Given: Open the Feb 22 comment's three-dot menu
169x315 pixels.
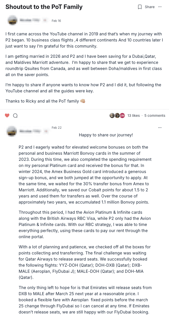Looking at the screenshot, I should click(x=160, y=127).
